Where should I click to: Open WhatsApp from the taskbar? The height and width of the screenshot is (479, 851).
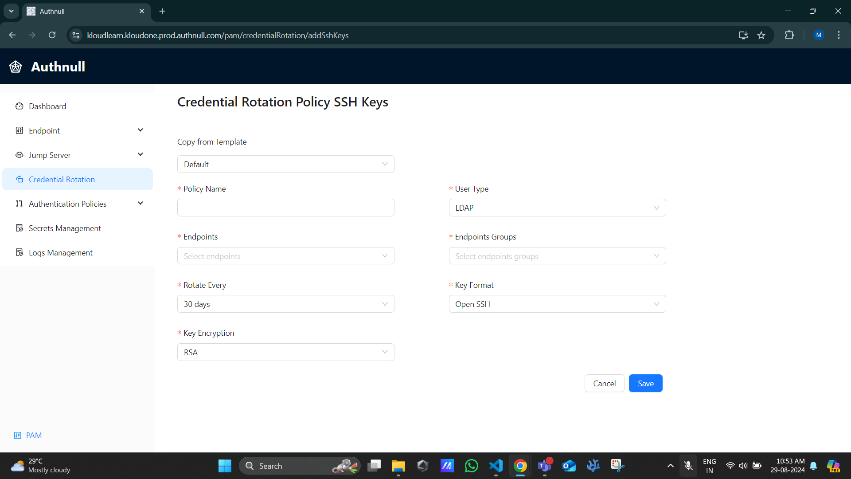tap(471, 466)
